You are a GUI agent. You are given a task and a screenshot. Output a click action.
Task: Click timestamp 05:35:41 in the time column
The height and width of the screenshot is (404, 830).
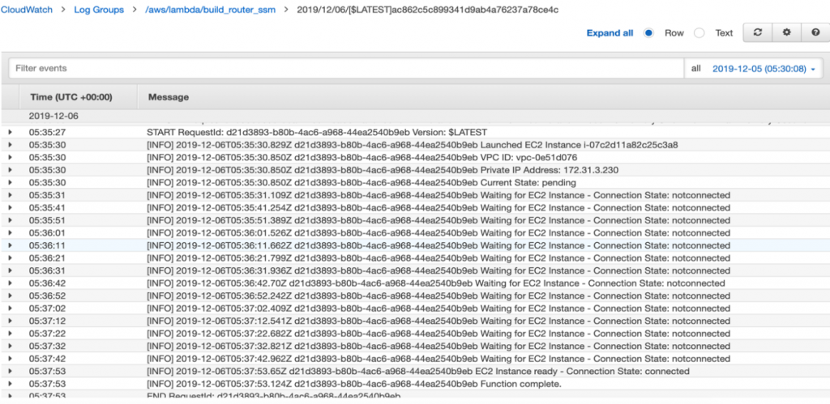tap(47, 208)
